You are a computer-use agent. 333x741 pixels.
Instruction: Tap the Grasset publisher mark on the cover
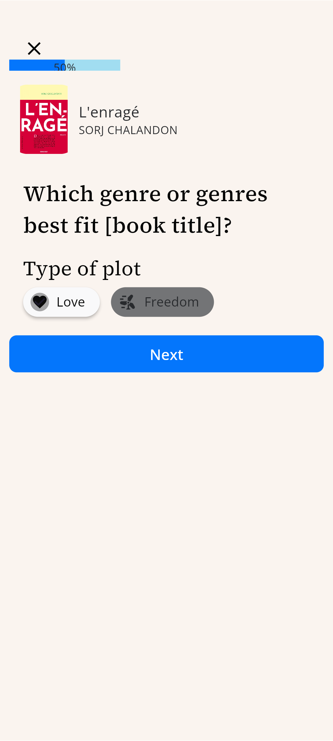point(44,152)
